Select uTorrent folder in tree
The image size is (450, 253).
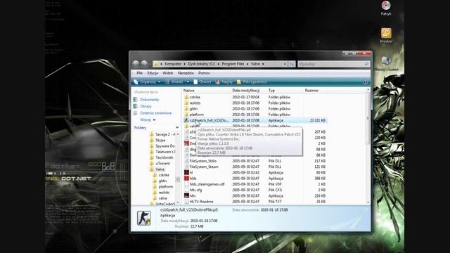(162, 164)
